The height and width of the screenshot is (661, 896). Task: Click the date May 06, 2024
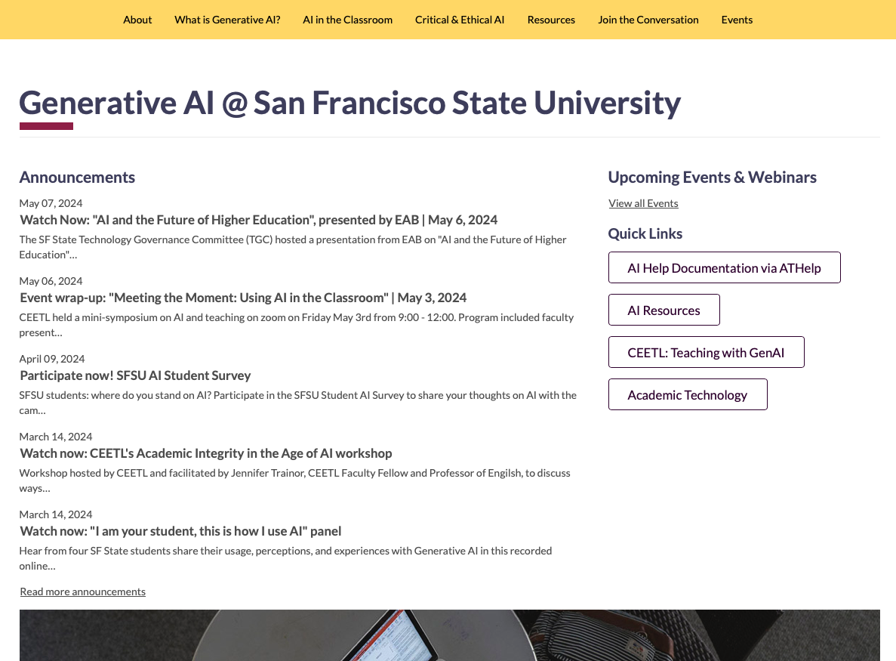click(x=51, y=281)
